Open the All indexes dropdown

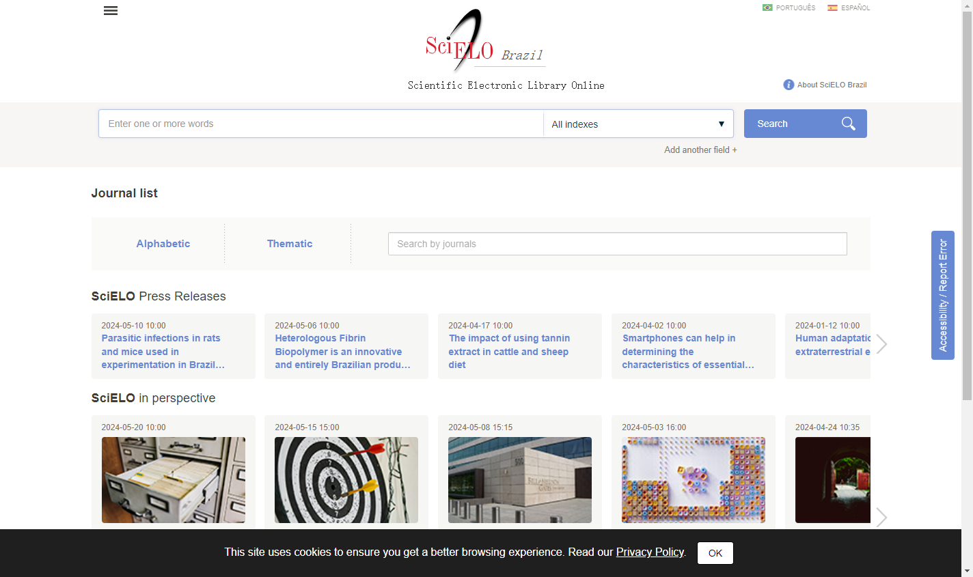pyautogui.click(x=638, y=124)
